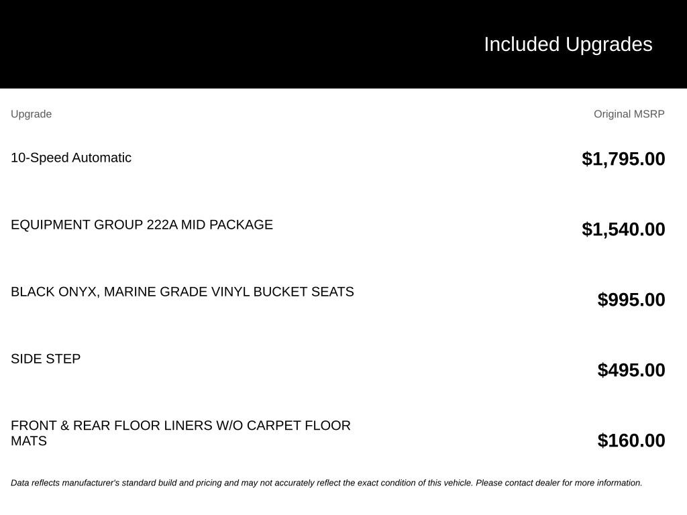Click the manufacturer data disclaimer text
The height and width of the screenshot is (515, 687).
[327, 483]
